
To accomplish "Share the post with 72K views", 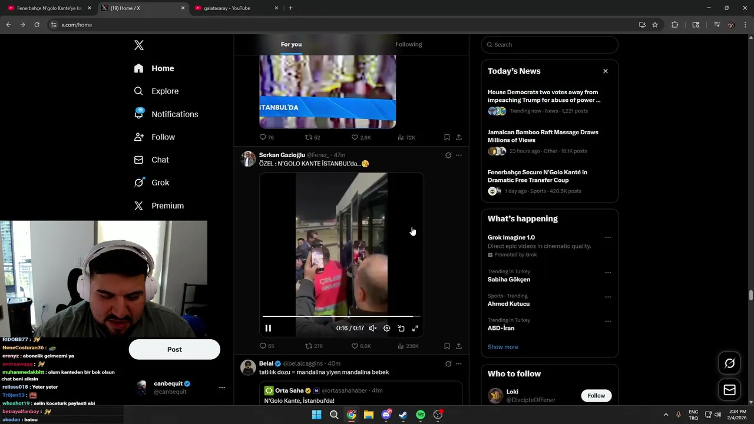I will (459, 137).
